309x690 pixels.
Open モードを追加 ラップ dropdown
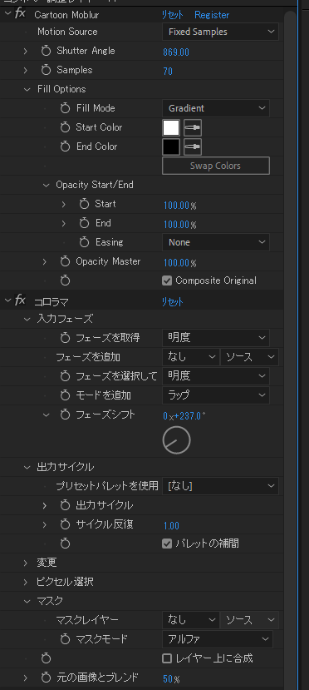216,395
